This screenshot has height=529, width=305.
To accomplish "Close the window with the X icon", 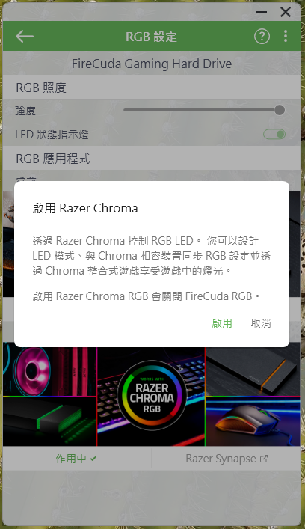I will [286, 12].
